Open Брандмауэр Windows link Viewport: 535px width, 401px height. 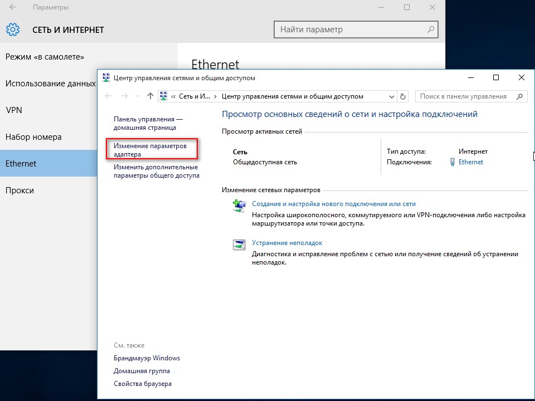point(147,358)
